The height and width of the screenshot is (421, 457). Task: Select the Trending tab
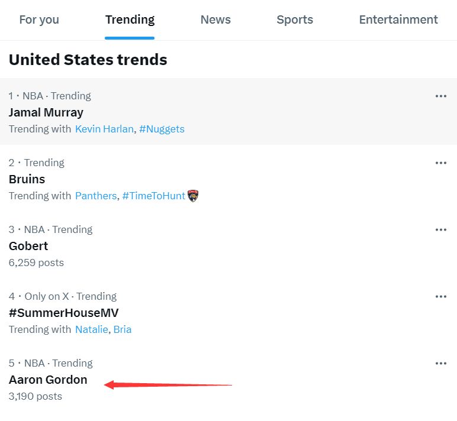click(130, 20)
